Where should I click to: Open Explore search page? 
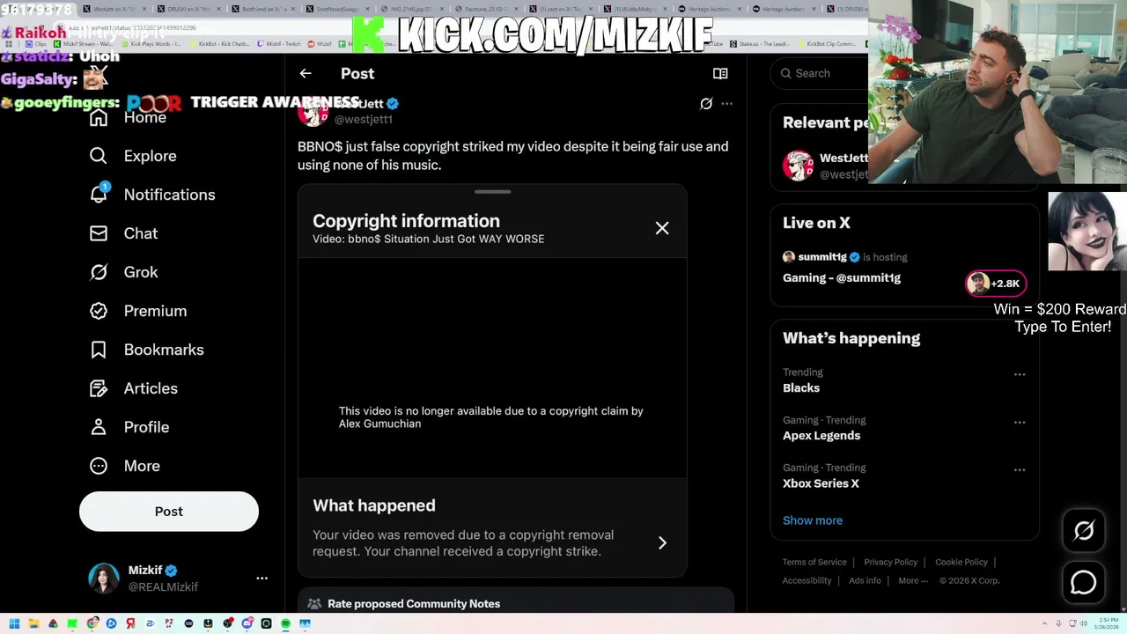click(133, 156)
